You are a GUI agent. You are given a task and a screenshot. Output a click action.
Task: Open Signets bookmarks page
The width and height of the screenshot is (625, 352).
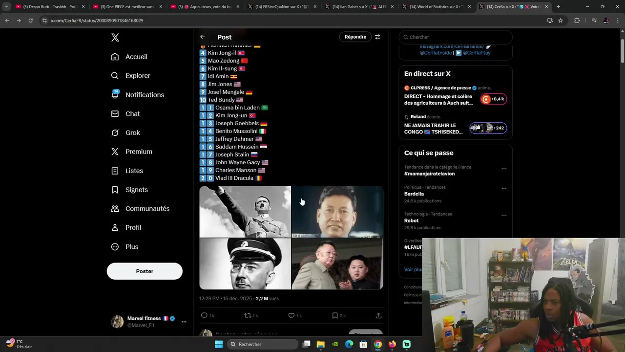point(129,190)
